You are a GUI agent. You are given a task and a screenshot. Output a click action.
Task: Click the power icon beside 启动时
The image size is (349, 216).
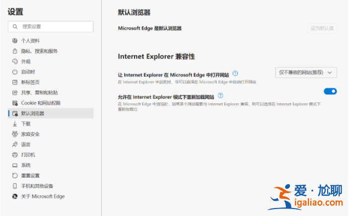click(x=15, y=72)
